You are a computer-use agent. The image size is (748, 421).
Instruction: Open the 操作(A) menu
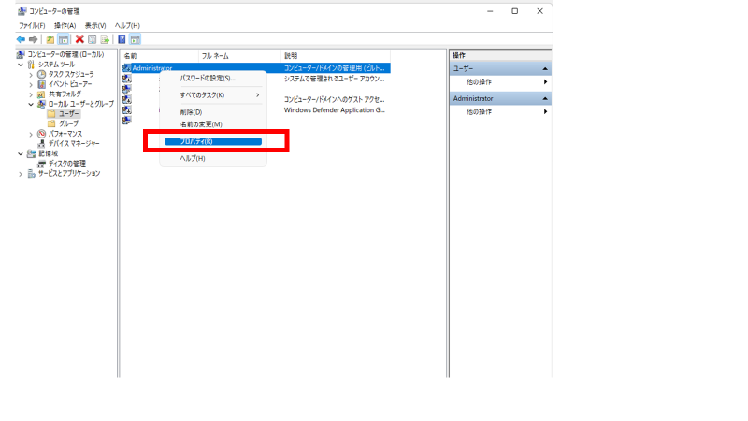pos(65,26)
